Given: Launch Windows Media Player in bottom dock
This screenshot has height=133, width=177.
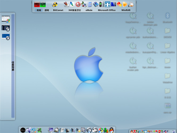Looking at the screenshot, I should (100, 130).
